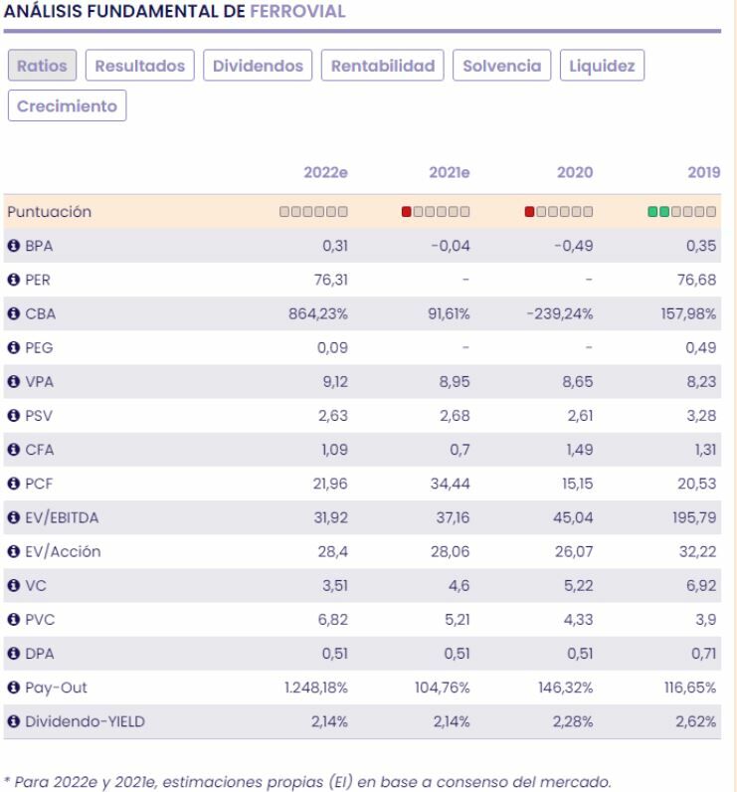Screen dimensions: 737x792
Task: Open the Dividendos tab
Action: click(259, 66)
